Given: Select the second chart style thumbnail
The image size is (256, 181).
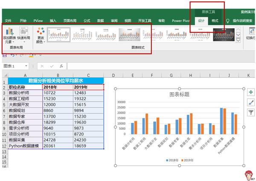Looking at the screenshot, I should point(82,35).
